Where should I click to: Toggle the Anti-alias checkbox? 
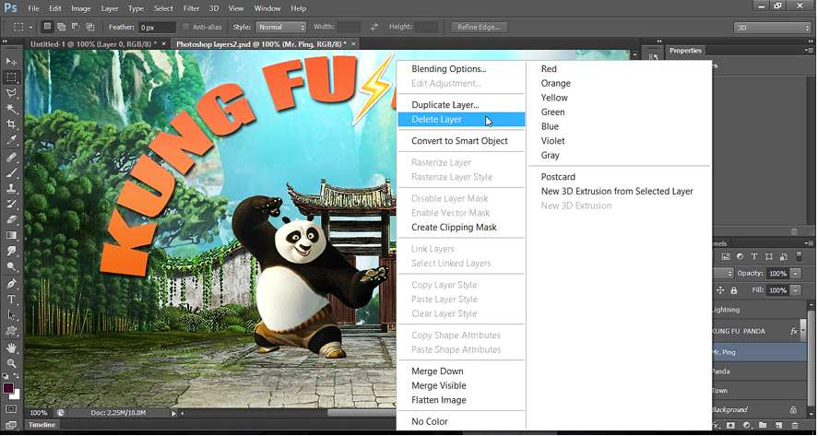click(x=185, y=27)
